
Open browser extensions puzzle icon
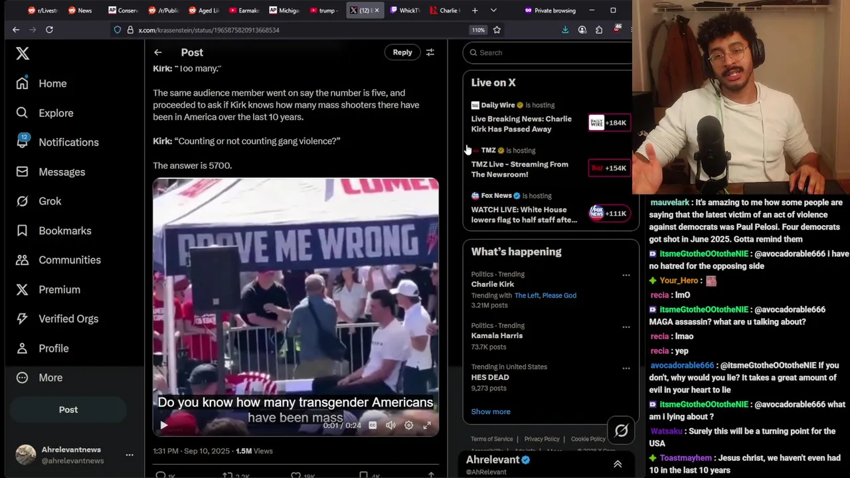pyautogui.click(x=599, y=30)
